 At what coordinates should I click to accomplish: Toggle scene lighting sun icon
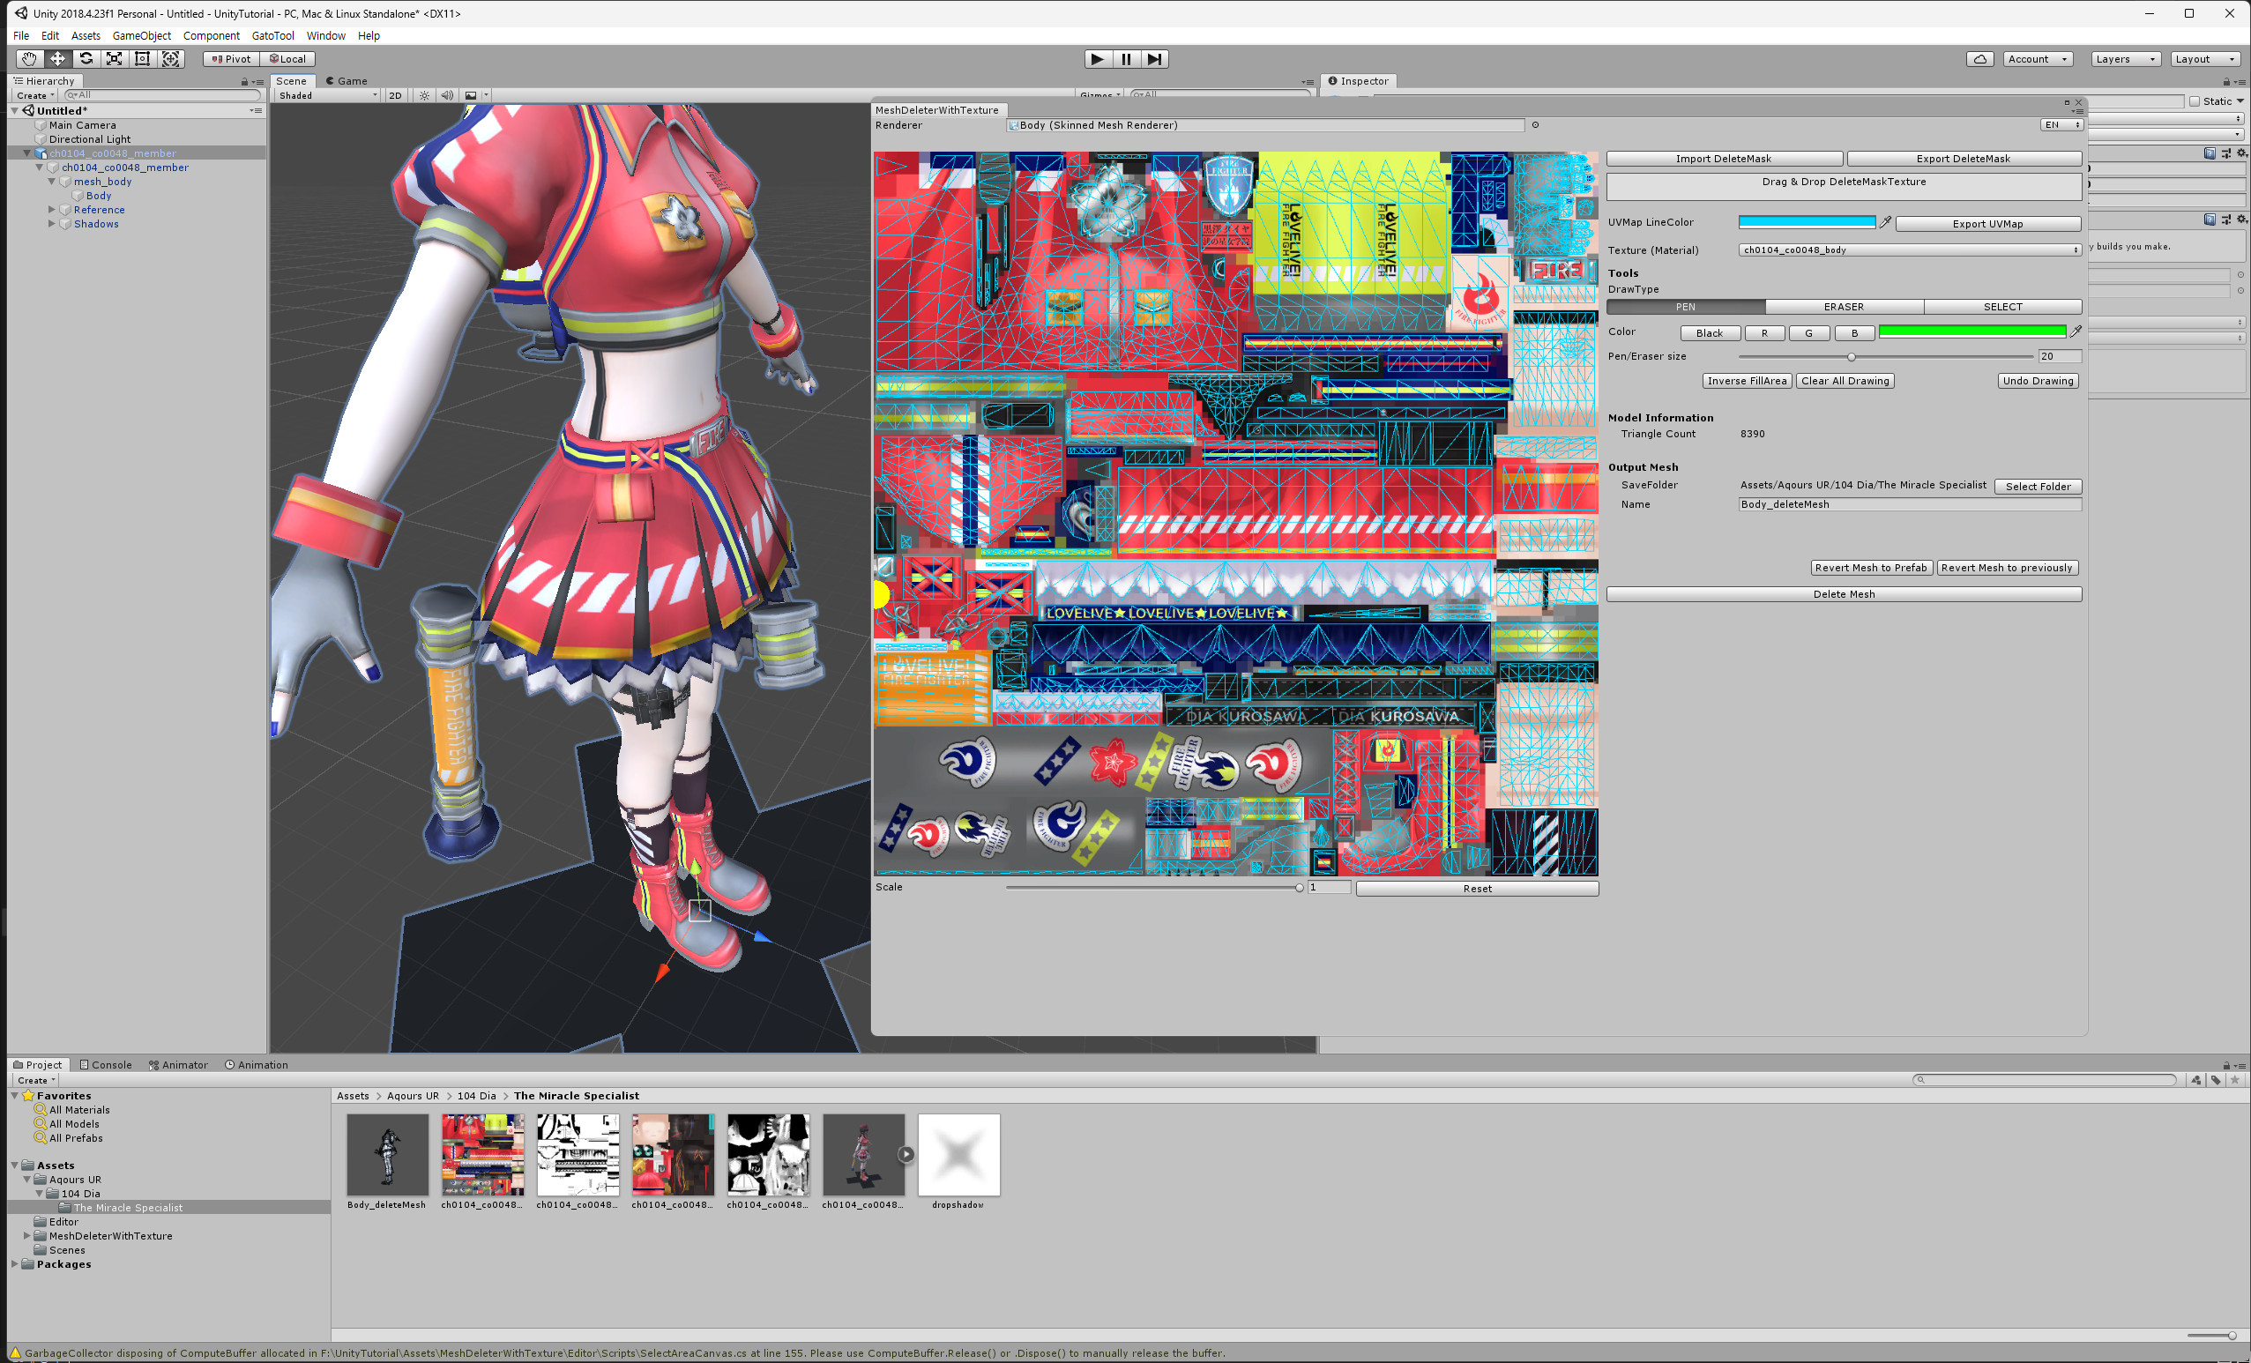[425, 95]
